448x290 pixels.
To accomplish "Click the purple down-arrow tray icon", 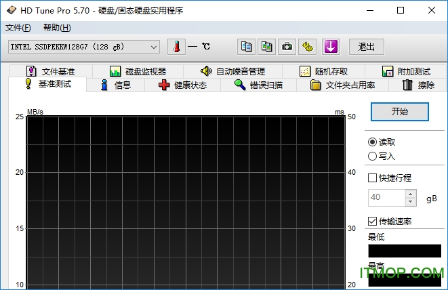I will pos(331,47).
